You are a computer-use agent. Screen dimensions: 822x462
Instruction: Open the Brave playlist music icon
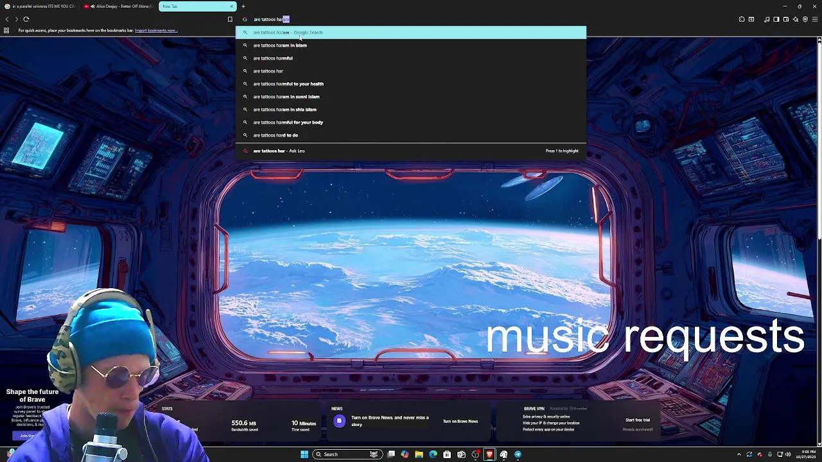coord(767,19)
